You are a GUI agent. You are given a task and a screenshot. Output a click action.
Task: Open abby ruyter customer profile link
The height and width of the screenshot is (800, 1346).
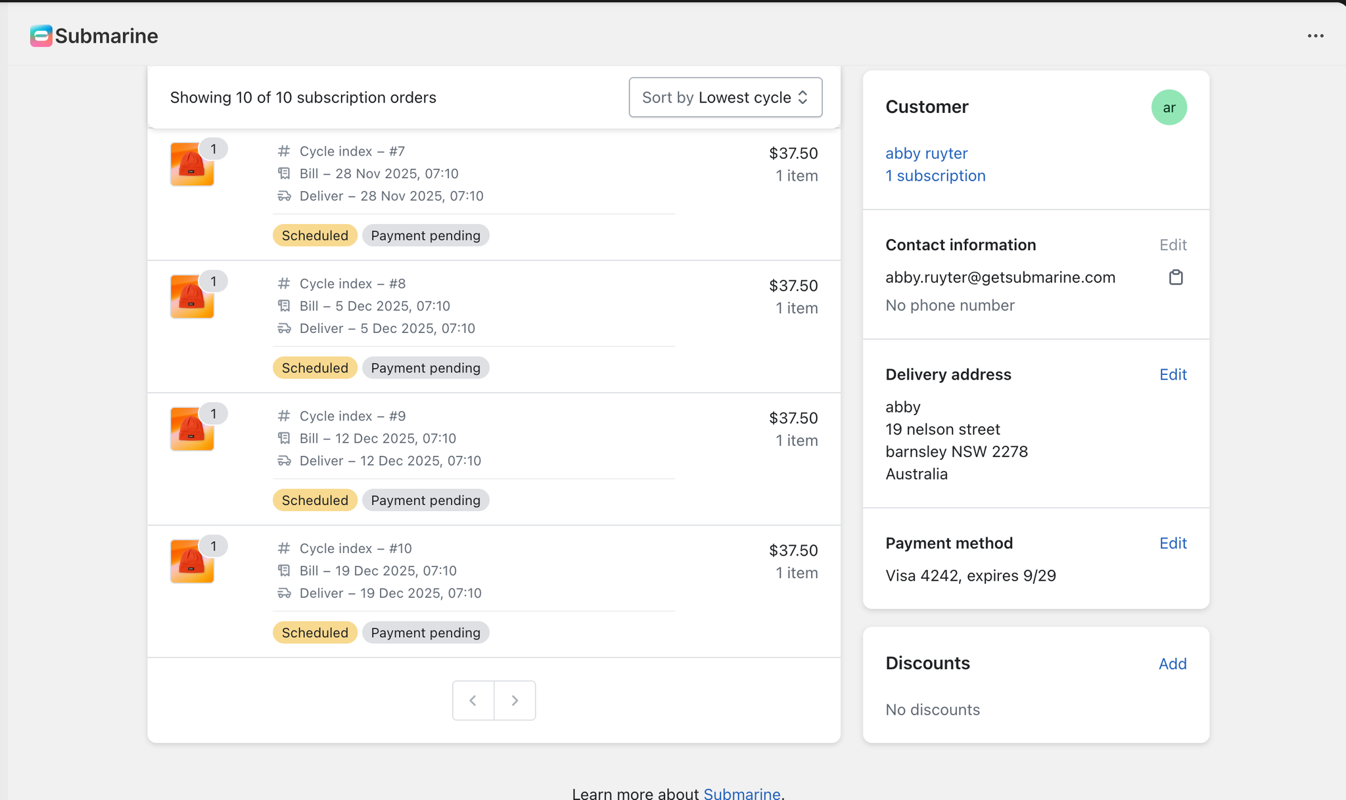pyautogui.click(x=926, y=153)
